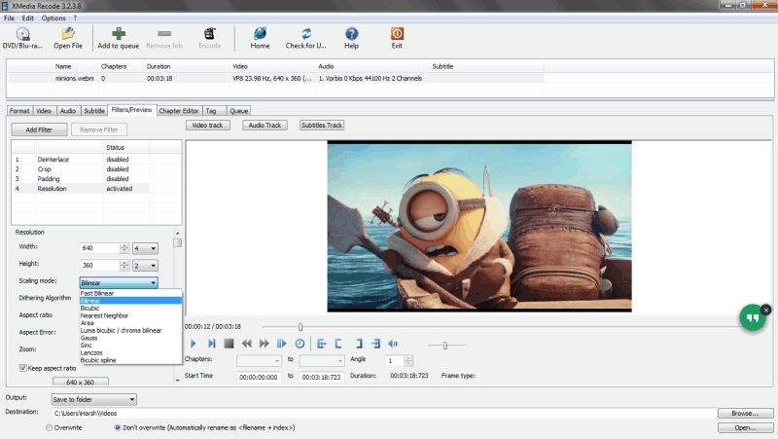Close the green quote bubble overlay
The height and width of the screenshot is (439, 778).
766,310
